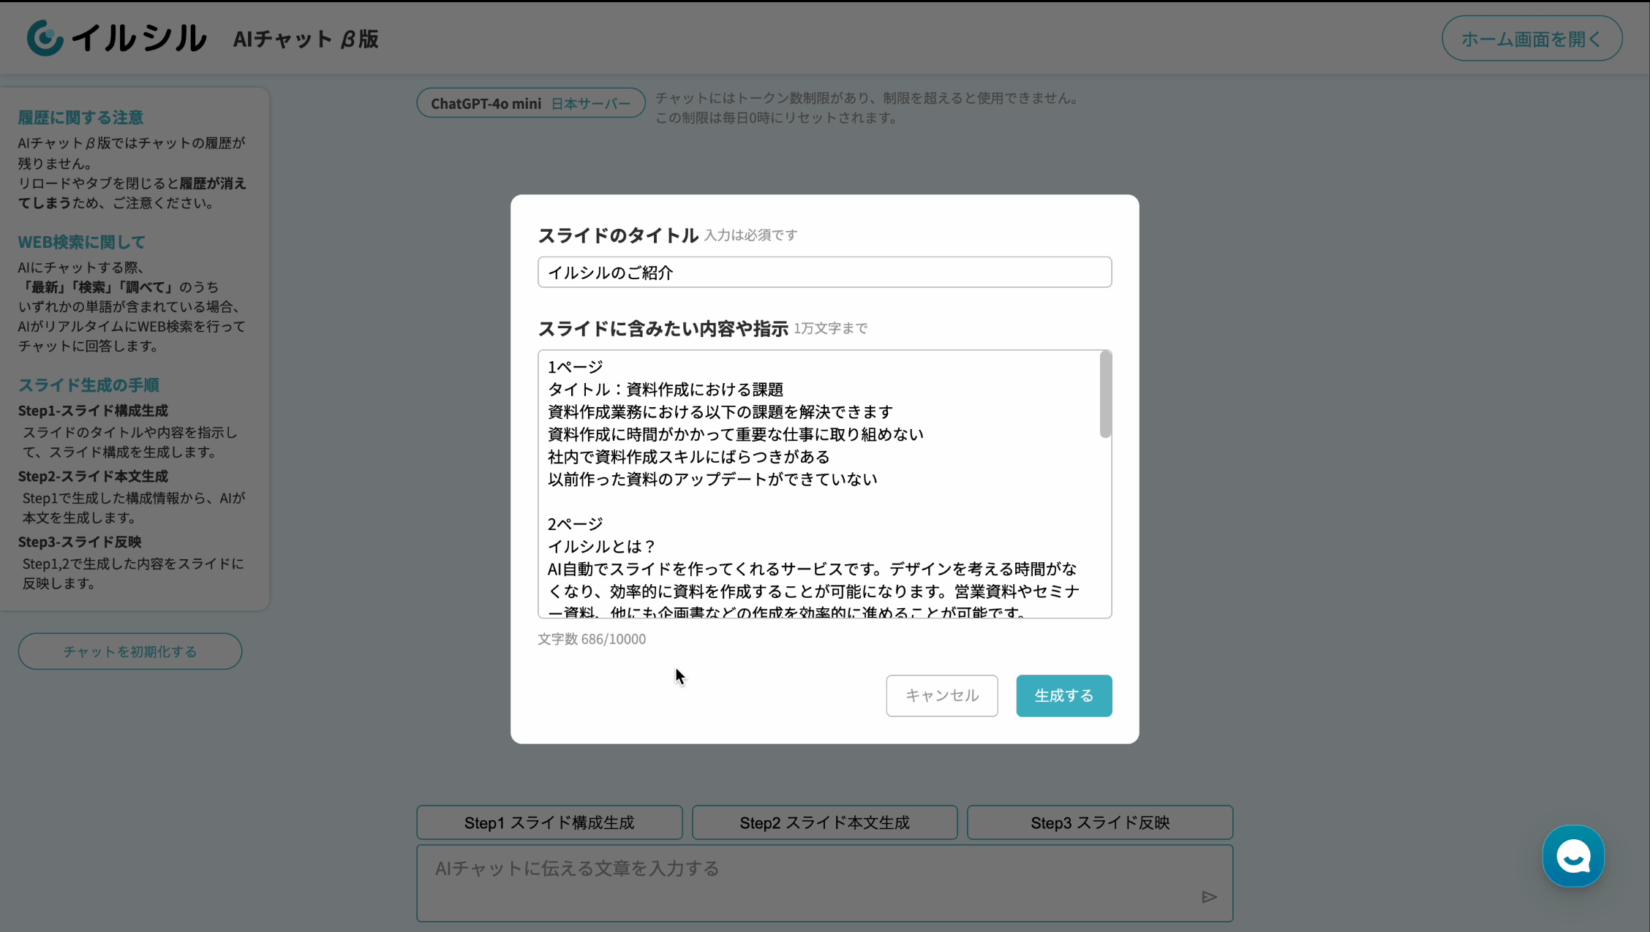
Task: Select Step1 スライド構成生成 tab
Action: point(549,822)
